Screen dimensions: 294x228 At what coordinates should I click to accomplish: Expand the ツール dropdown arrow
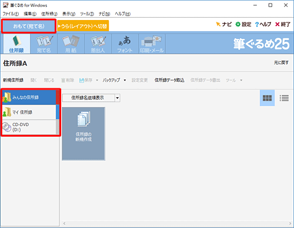point(241,80)
